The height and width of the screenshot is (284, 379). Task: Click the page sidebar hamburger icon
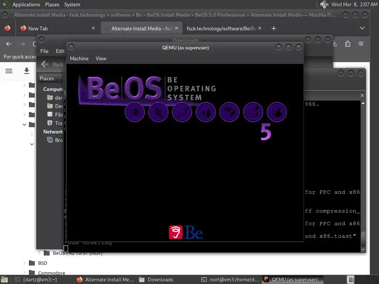coord(9,71)
